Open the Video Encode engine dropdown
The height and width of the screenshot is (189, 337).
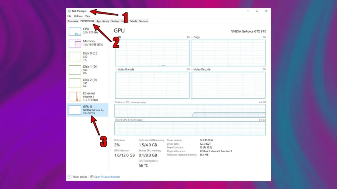pyautogui.click(x=116, y=70)
